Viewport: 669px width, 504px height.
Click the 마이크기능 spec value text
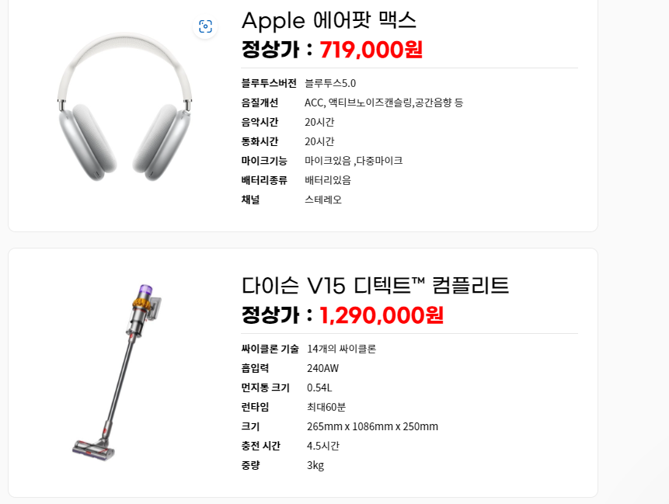[354, 161]
